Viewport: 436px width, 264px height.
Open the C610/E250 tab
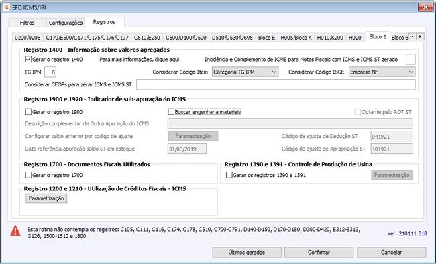coord(147,38)
